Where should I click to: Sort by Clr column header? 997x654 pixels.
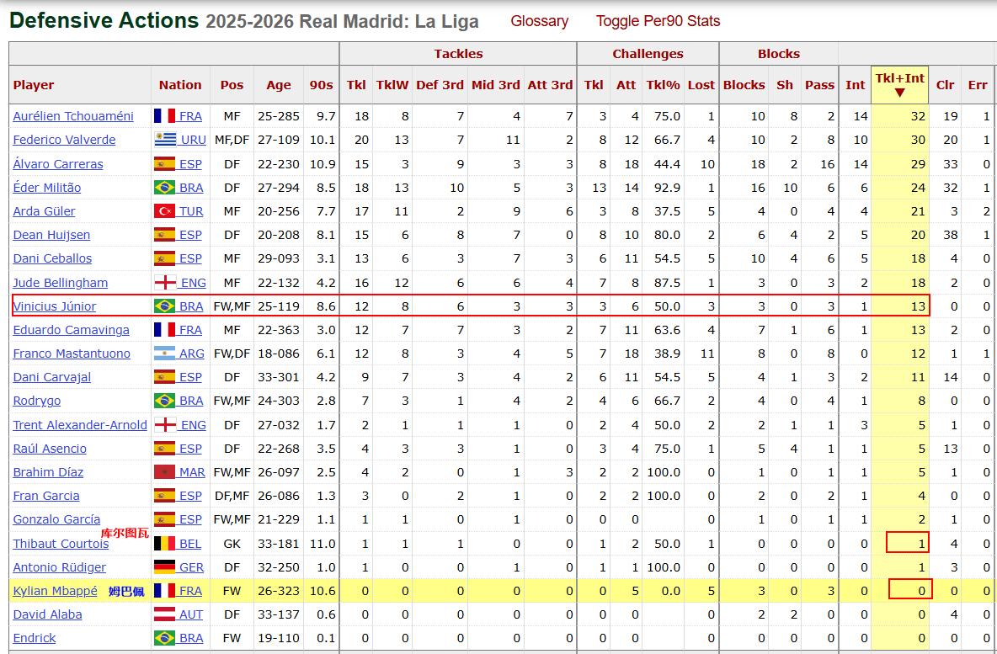pos(945,85)
